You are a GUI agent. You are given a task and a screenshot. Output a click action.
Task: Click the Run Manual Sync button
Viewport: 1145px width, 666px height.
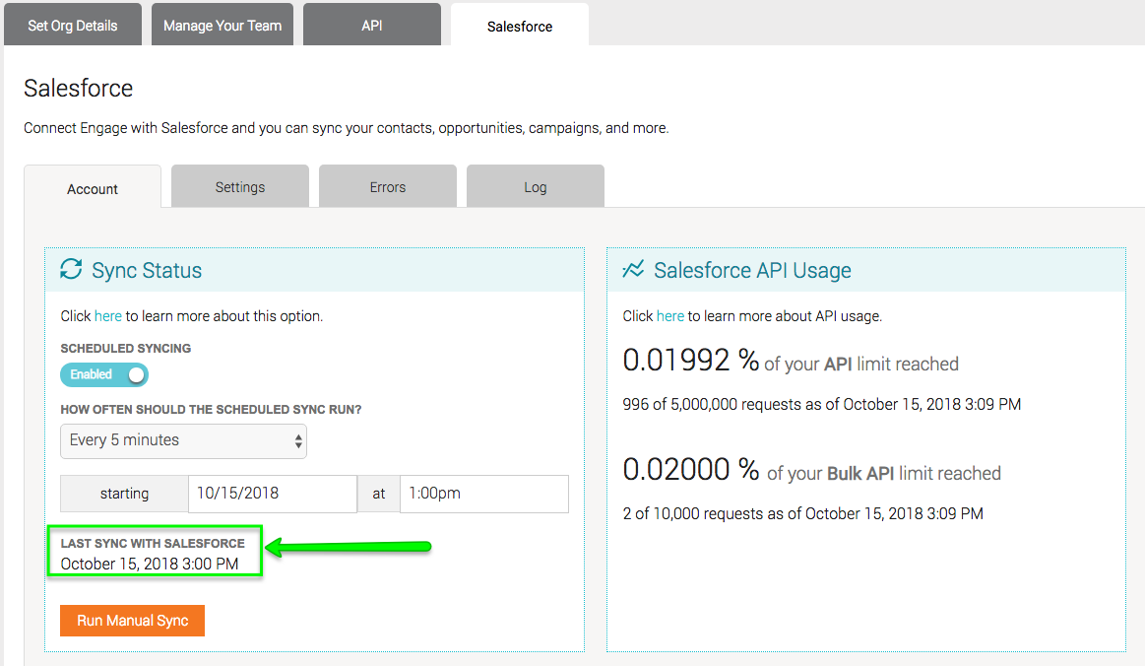click(132, 620)
